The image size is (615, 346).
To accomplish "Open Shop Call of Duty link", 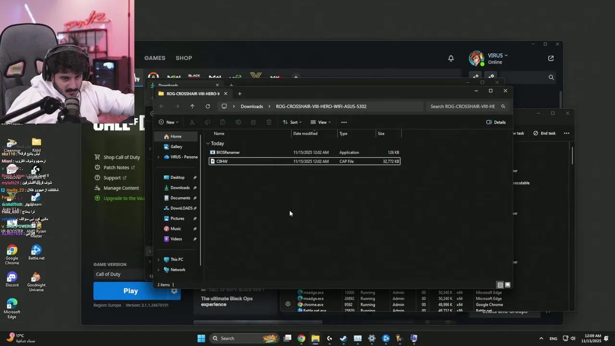I will coord(118,157).
